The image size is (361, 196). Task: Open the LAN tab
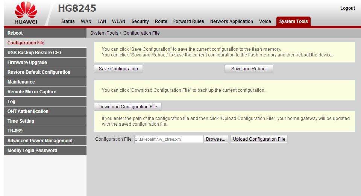coord(102,21)
